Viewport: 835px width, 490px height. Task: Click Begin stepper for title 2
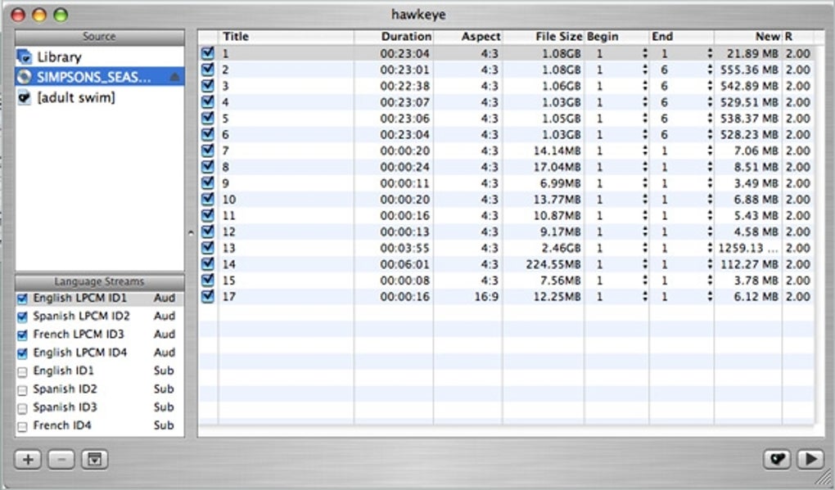tap(645, 70)
